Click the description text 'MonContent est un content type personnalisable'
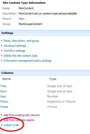Viewport: 90px width, 134px height. click(x=48, y=13)
